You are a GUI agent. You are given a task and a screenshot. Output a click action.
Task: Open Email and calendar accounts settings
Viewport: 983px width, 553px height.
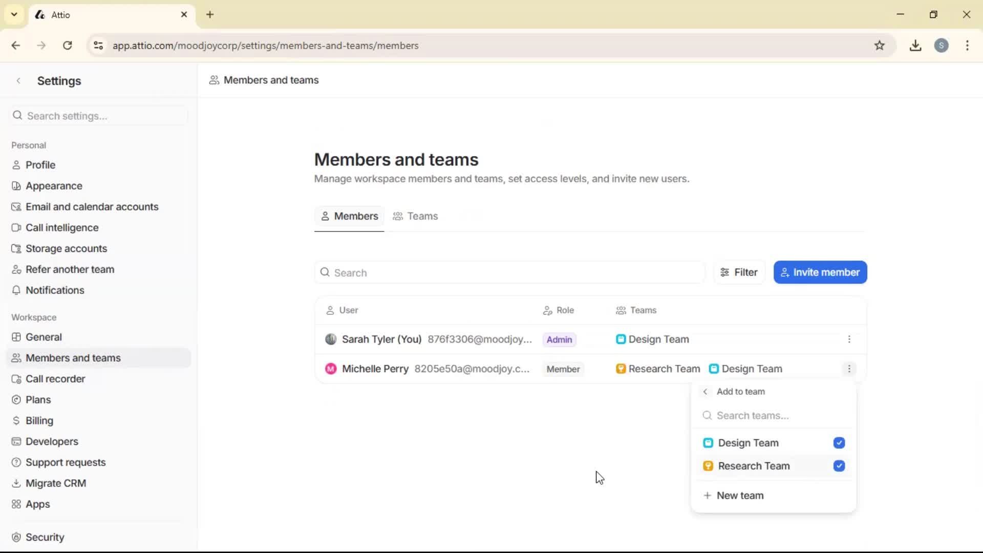93,206
